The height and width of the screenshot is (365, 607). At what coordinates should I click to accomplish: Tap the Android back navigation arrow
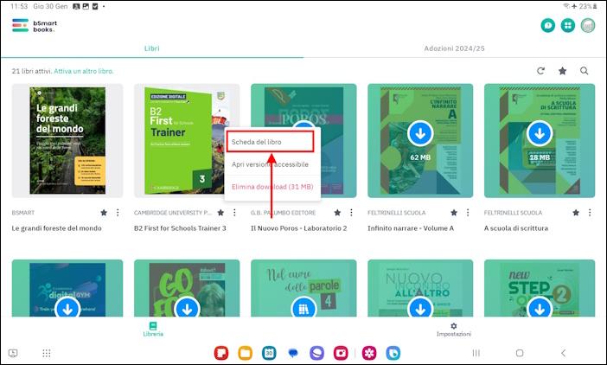click(563, 353)
